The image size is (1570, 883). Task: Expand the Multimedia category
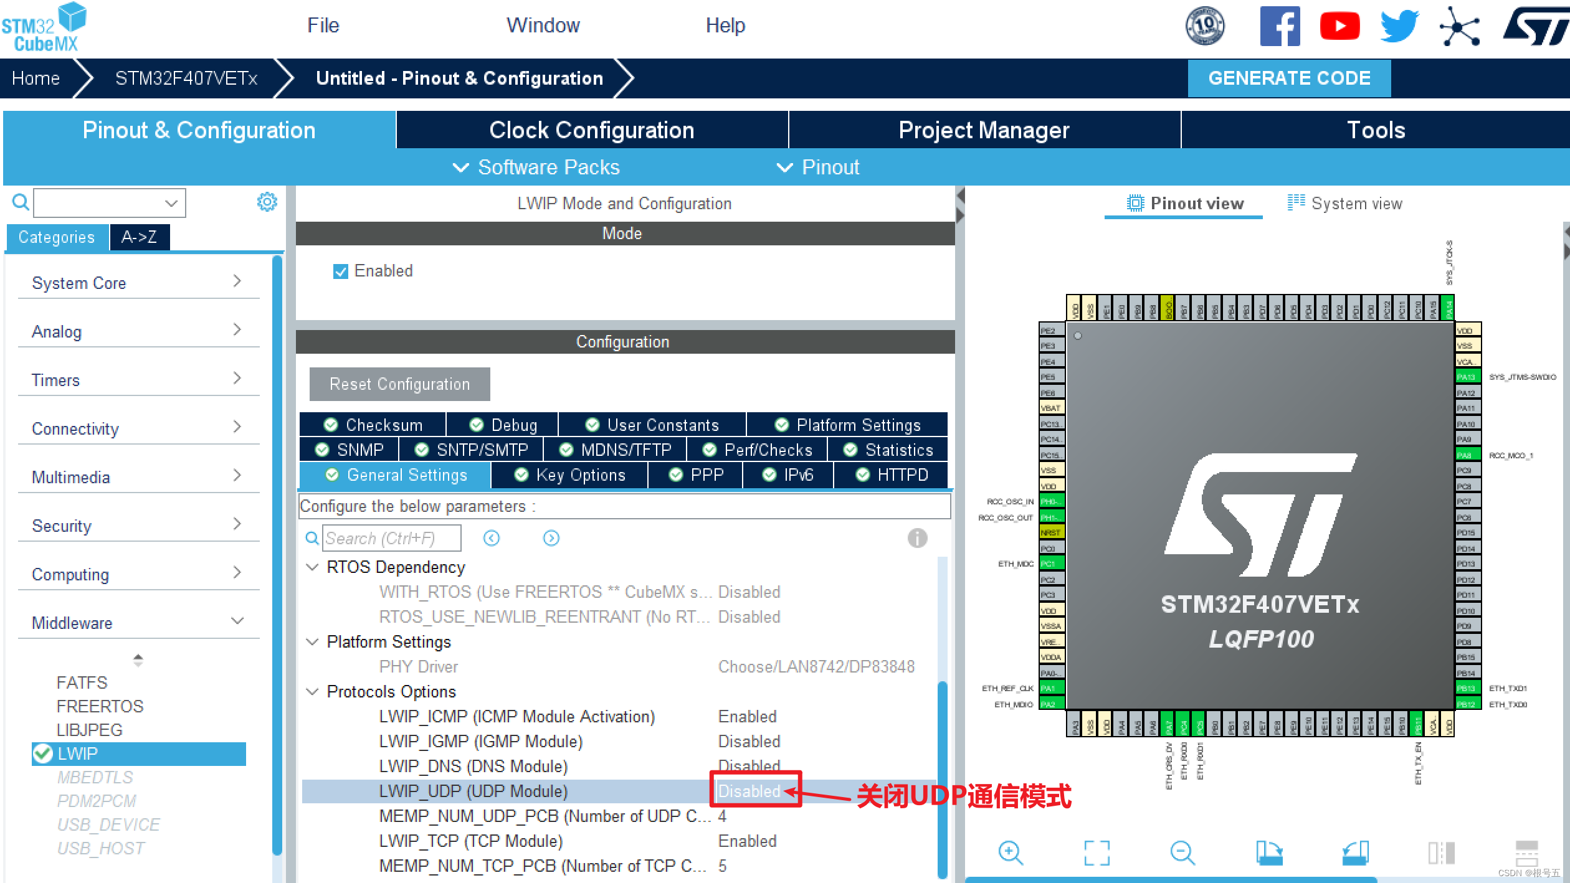138,477
